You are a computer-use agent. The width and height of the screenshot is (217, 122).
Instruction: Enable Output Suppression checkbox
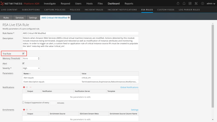point(23,103)
